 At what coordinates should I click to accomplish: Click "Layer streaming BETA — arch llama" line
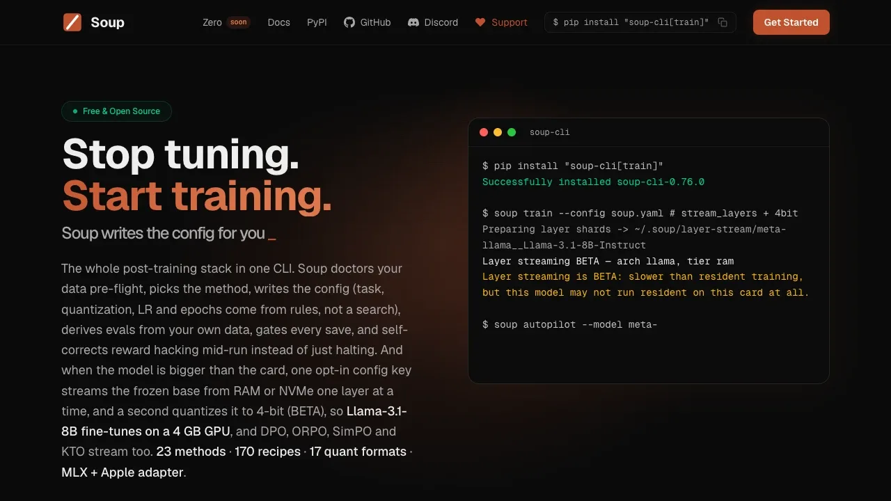pos(608,261)
